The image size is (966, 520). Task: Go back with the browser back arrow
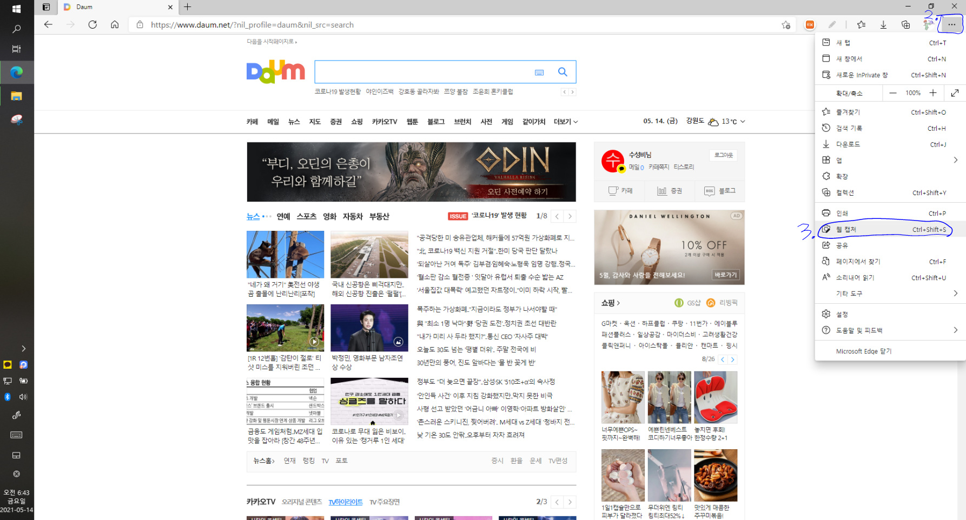click(x=48, y=24)
